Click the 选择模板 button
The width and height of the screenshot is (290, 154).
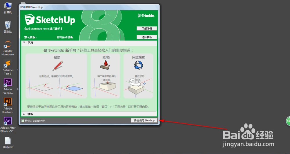pos(147,37)
